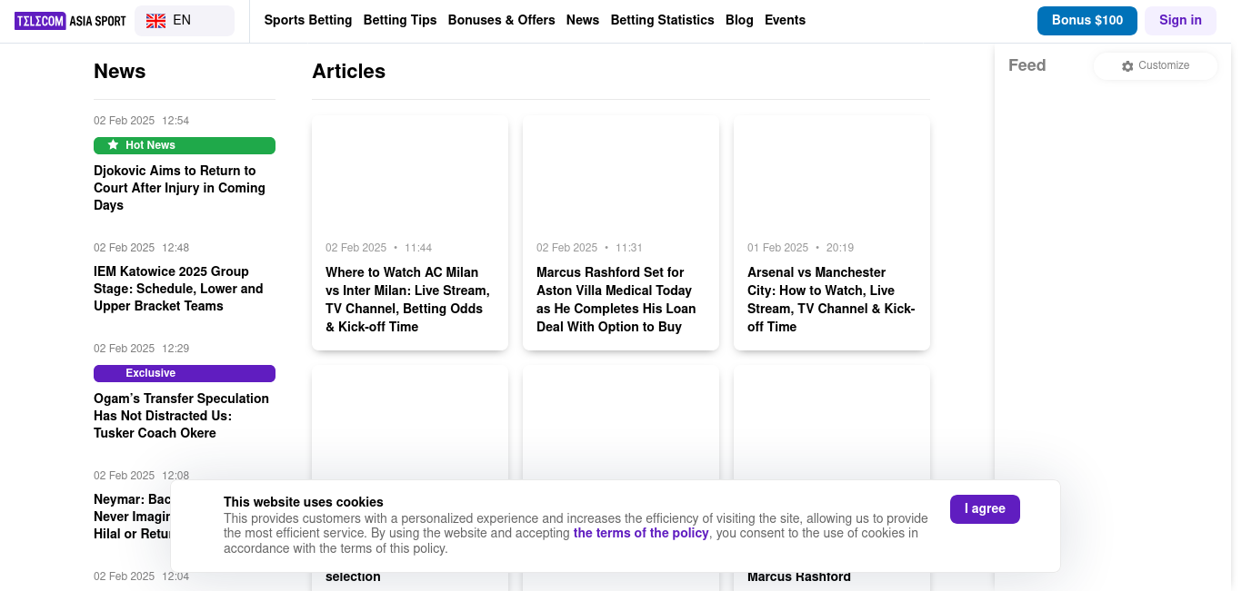Click the News section heading

pyautogui.click(x=120, y=72)
